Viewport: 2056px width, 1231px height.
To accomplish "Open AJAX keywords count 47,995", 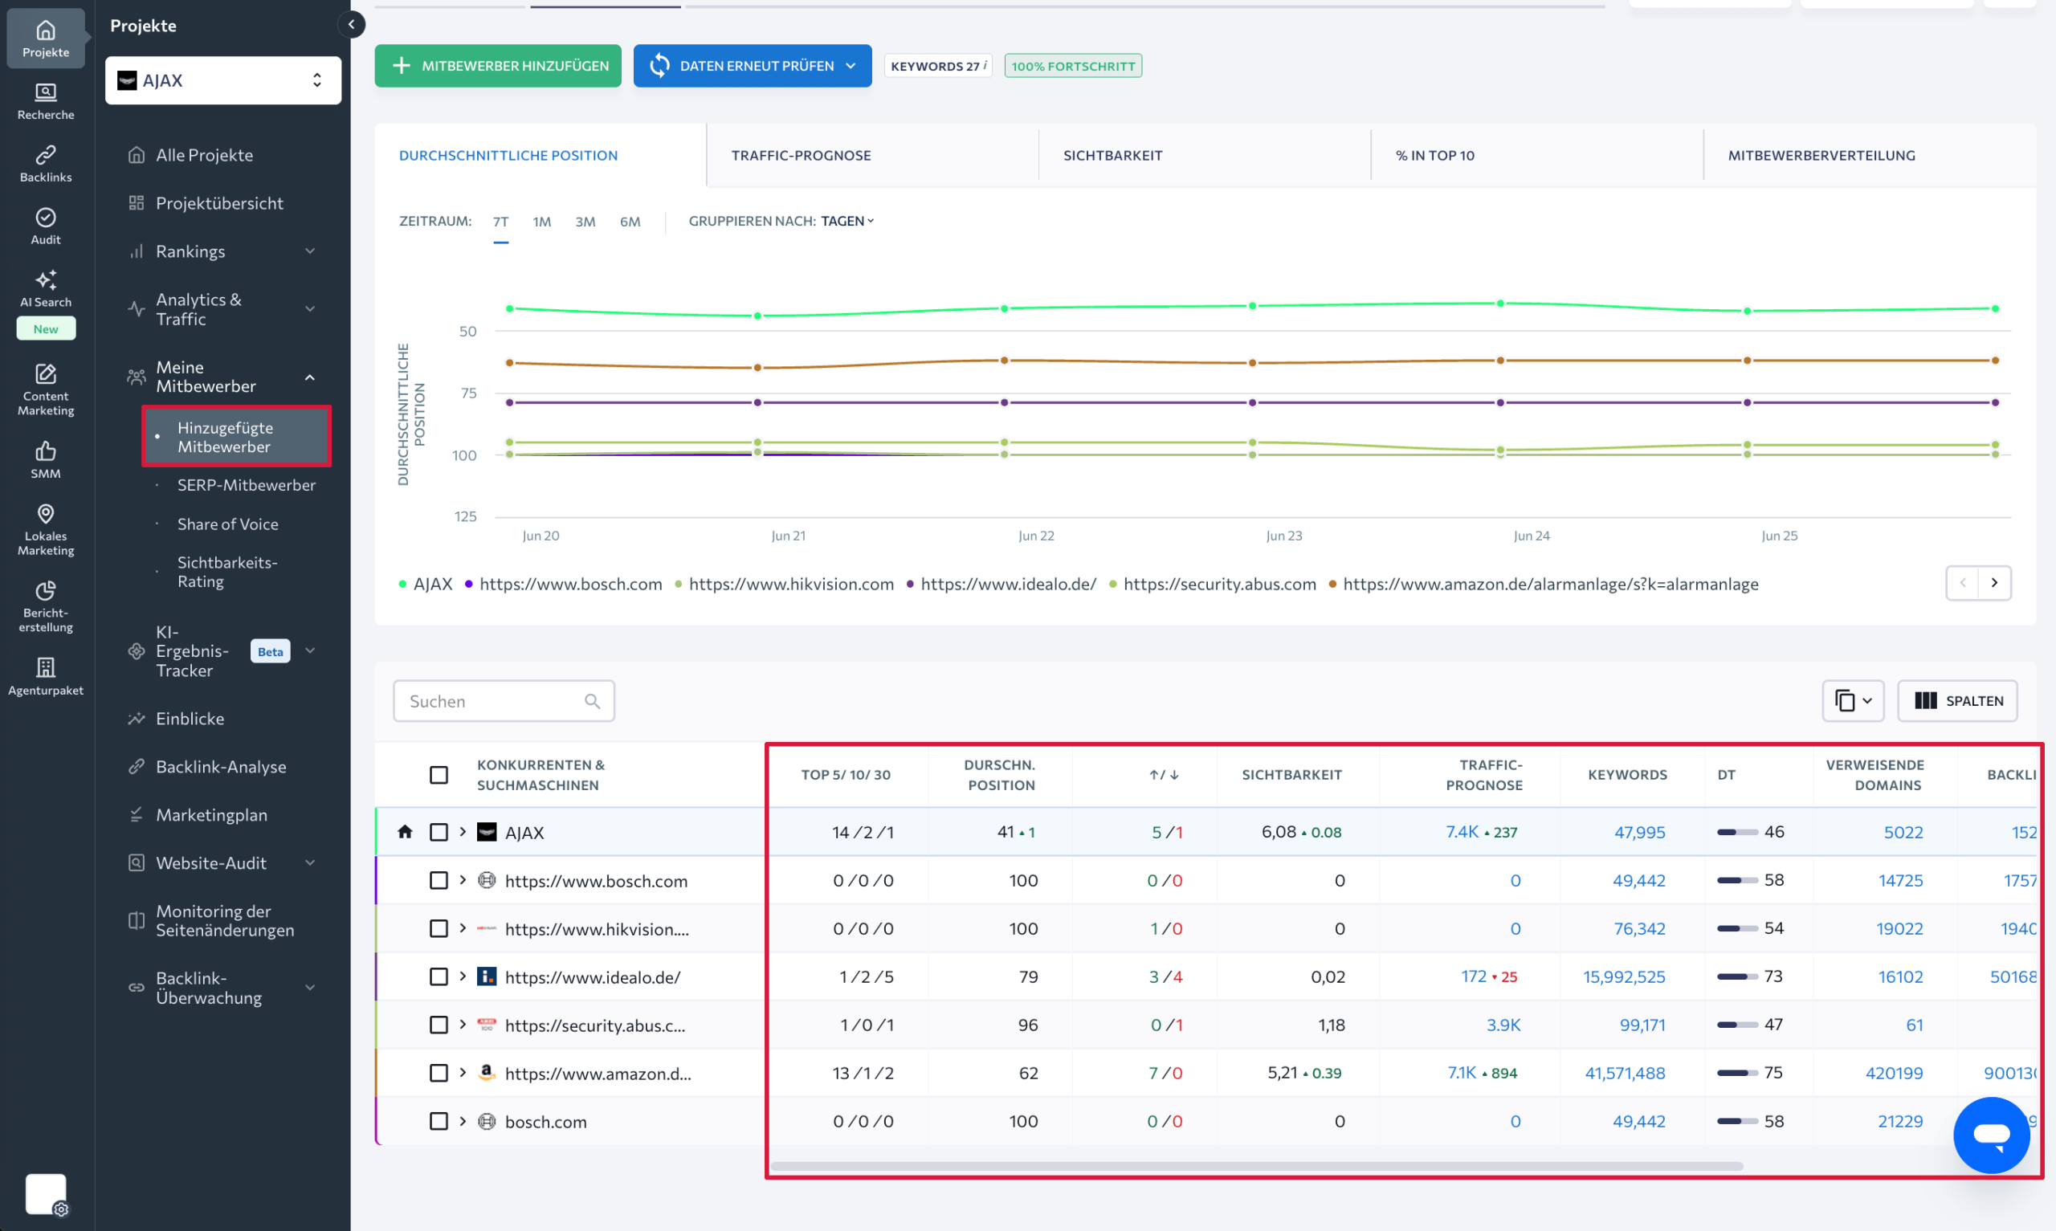I will pyautogui.click(x=1639, y=832).
